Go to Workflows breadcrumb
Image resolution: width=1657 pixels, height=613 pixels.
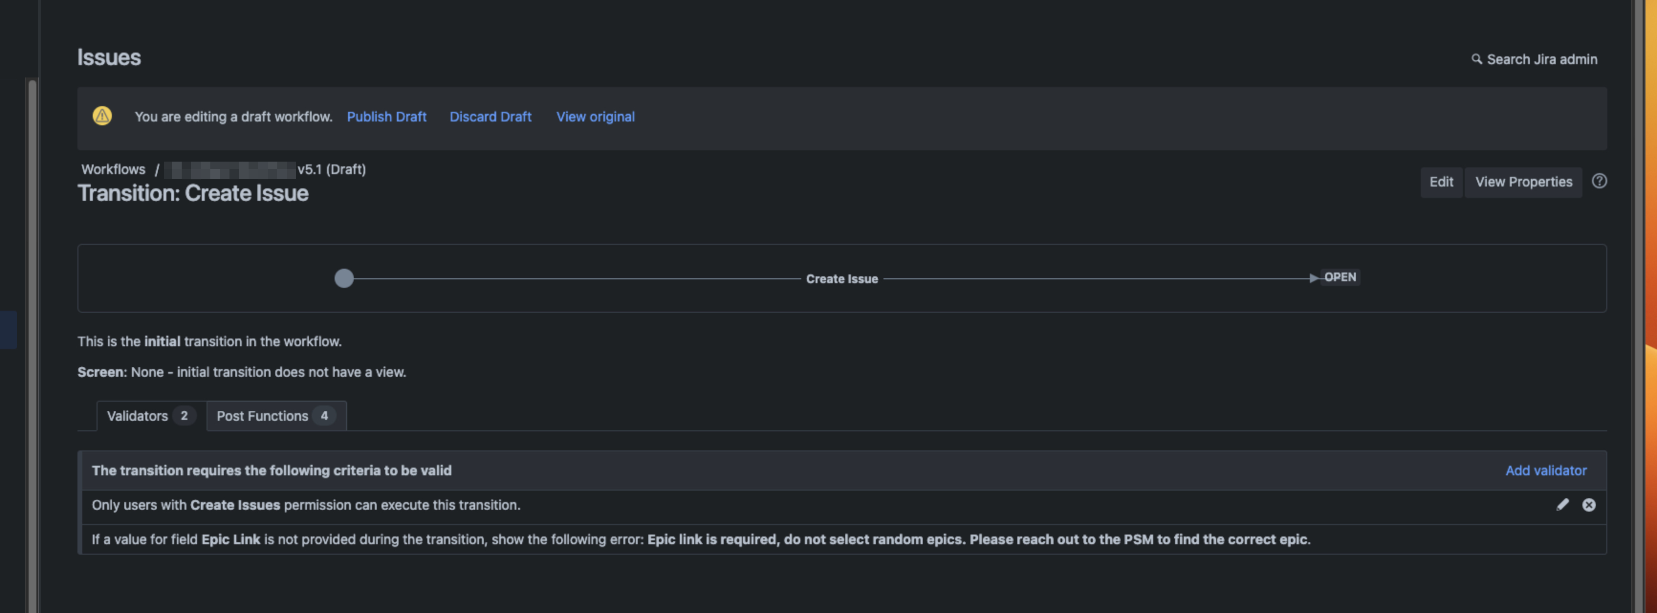coord(113,169)
